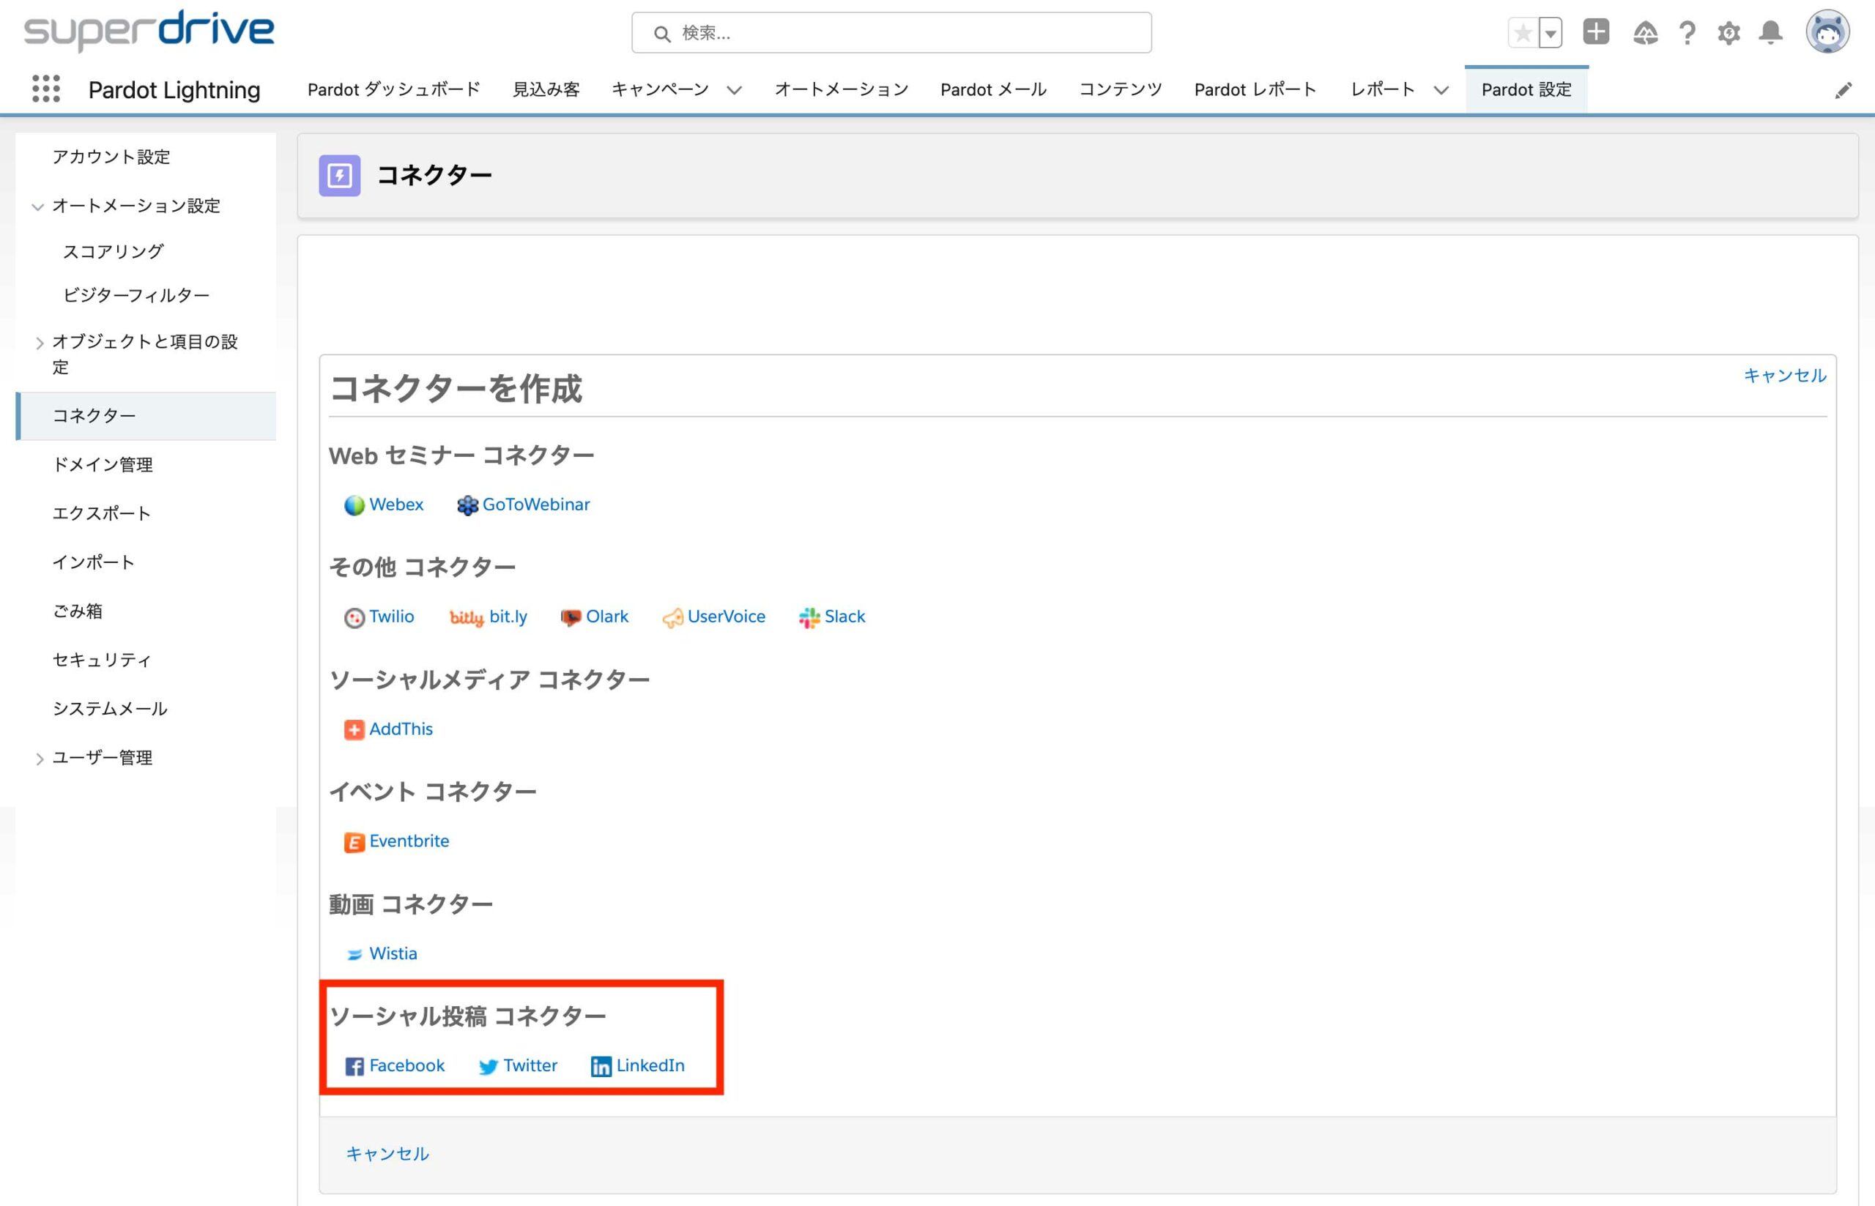The image size is (1875, 1206).
Task: Open システムメール in the sidebar
Action: (x=111, y=709)
